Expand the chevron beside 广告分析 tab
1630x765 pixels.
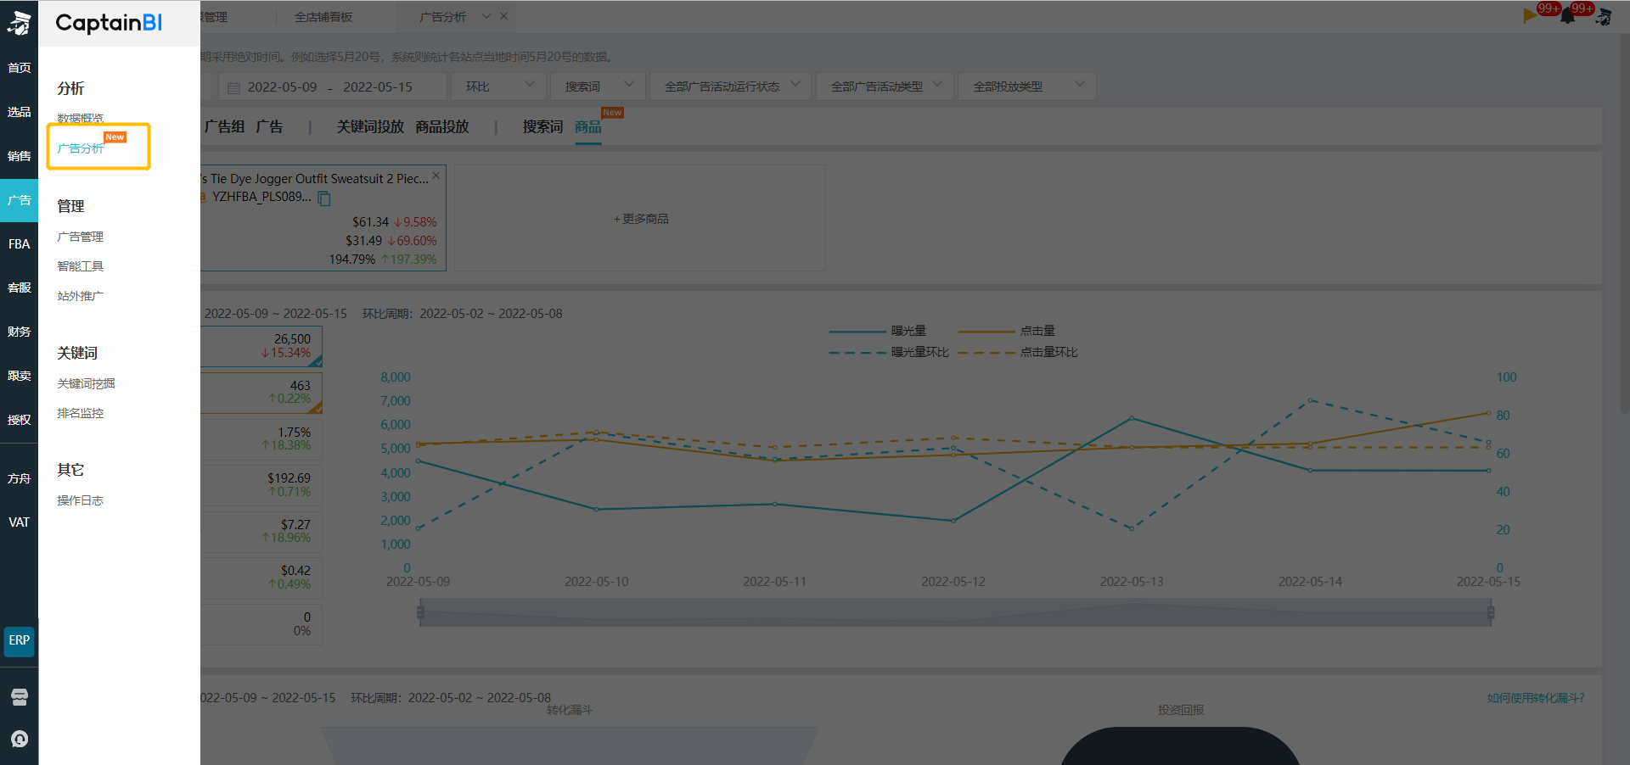486,16
